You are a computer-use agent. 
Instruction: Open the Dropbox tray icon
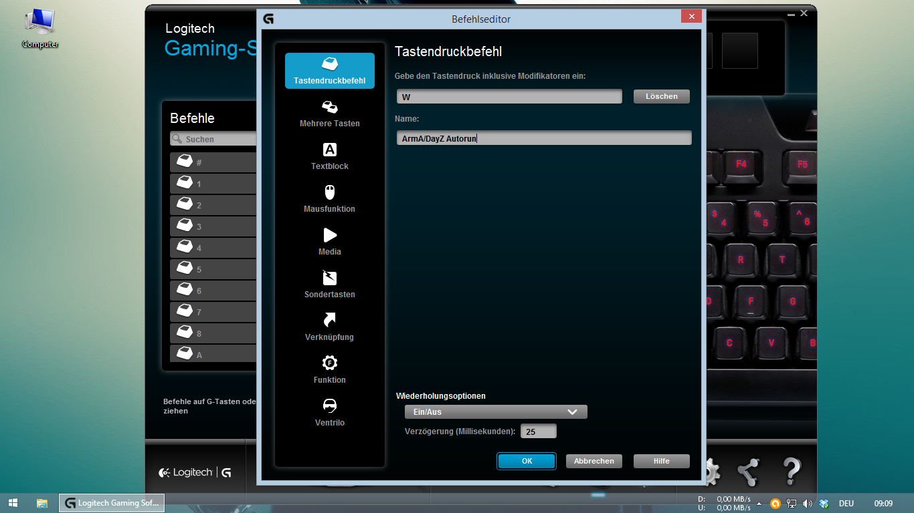[x=824, y=504]
